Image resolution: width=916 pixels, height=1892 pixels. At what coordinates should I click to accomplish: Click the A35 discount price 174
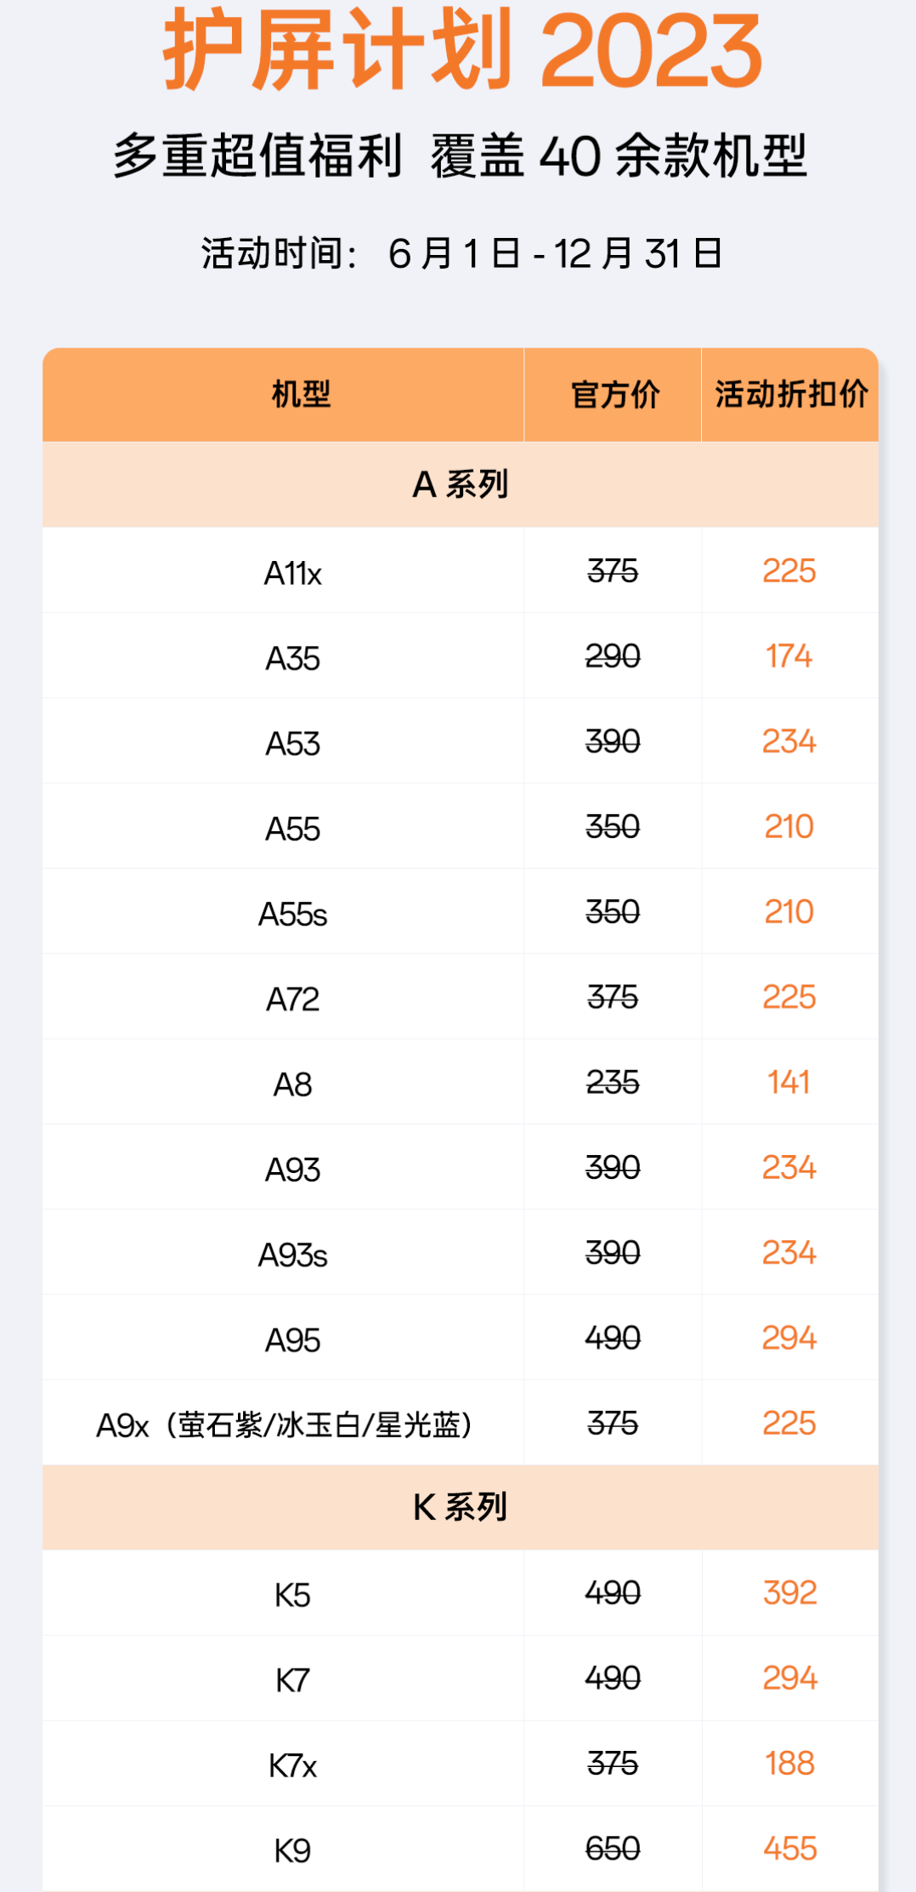pos(789,656)
